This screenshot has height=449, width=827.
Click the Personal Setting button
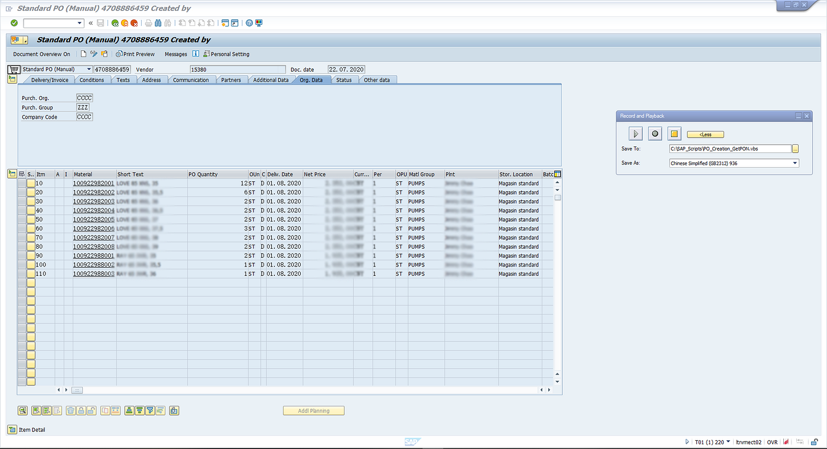(226, 54)
